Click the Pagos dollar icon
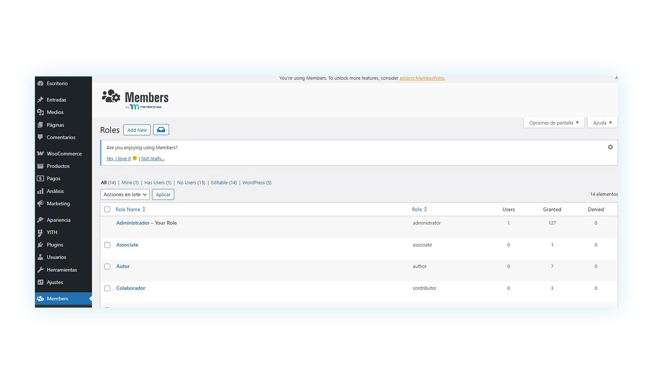657x380 pixels. pyautogui.click(x=40, y=179)
